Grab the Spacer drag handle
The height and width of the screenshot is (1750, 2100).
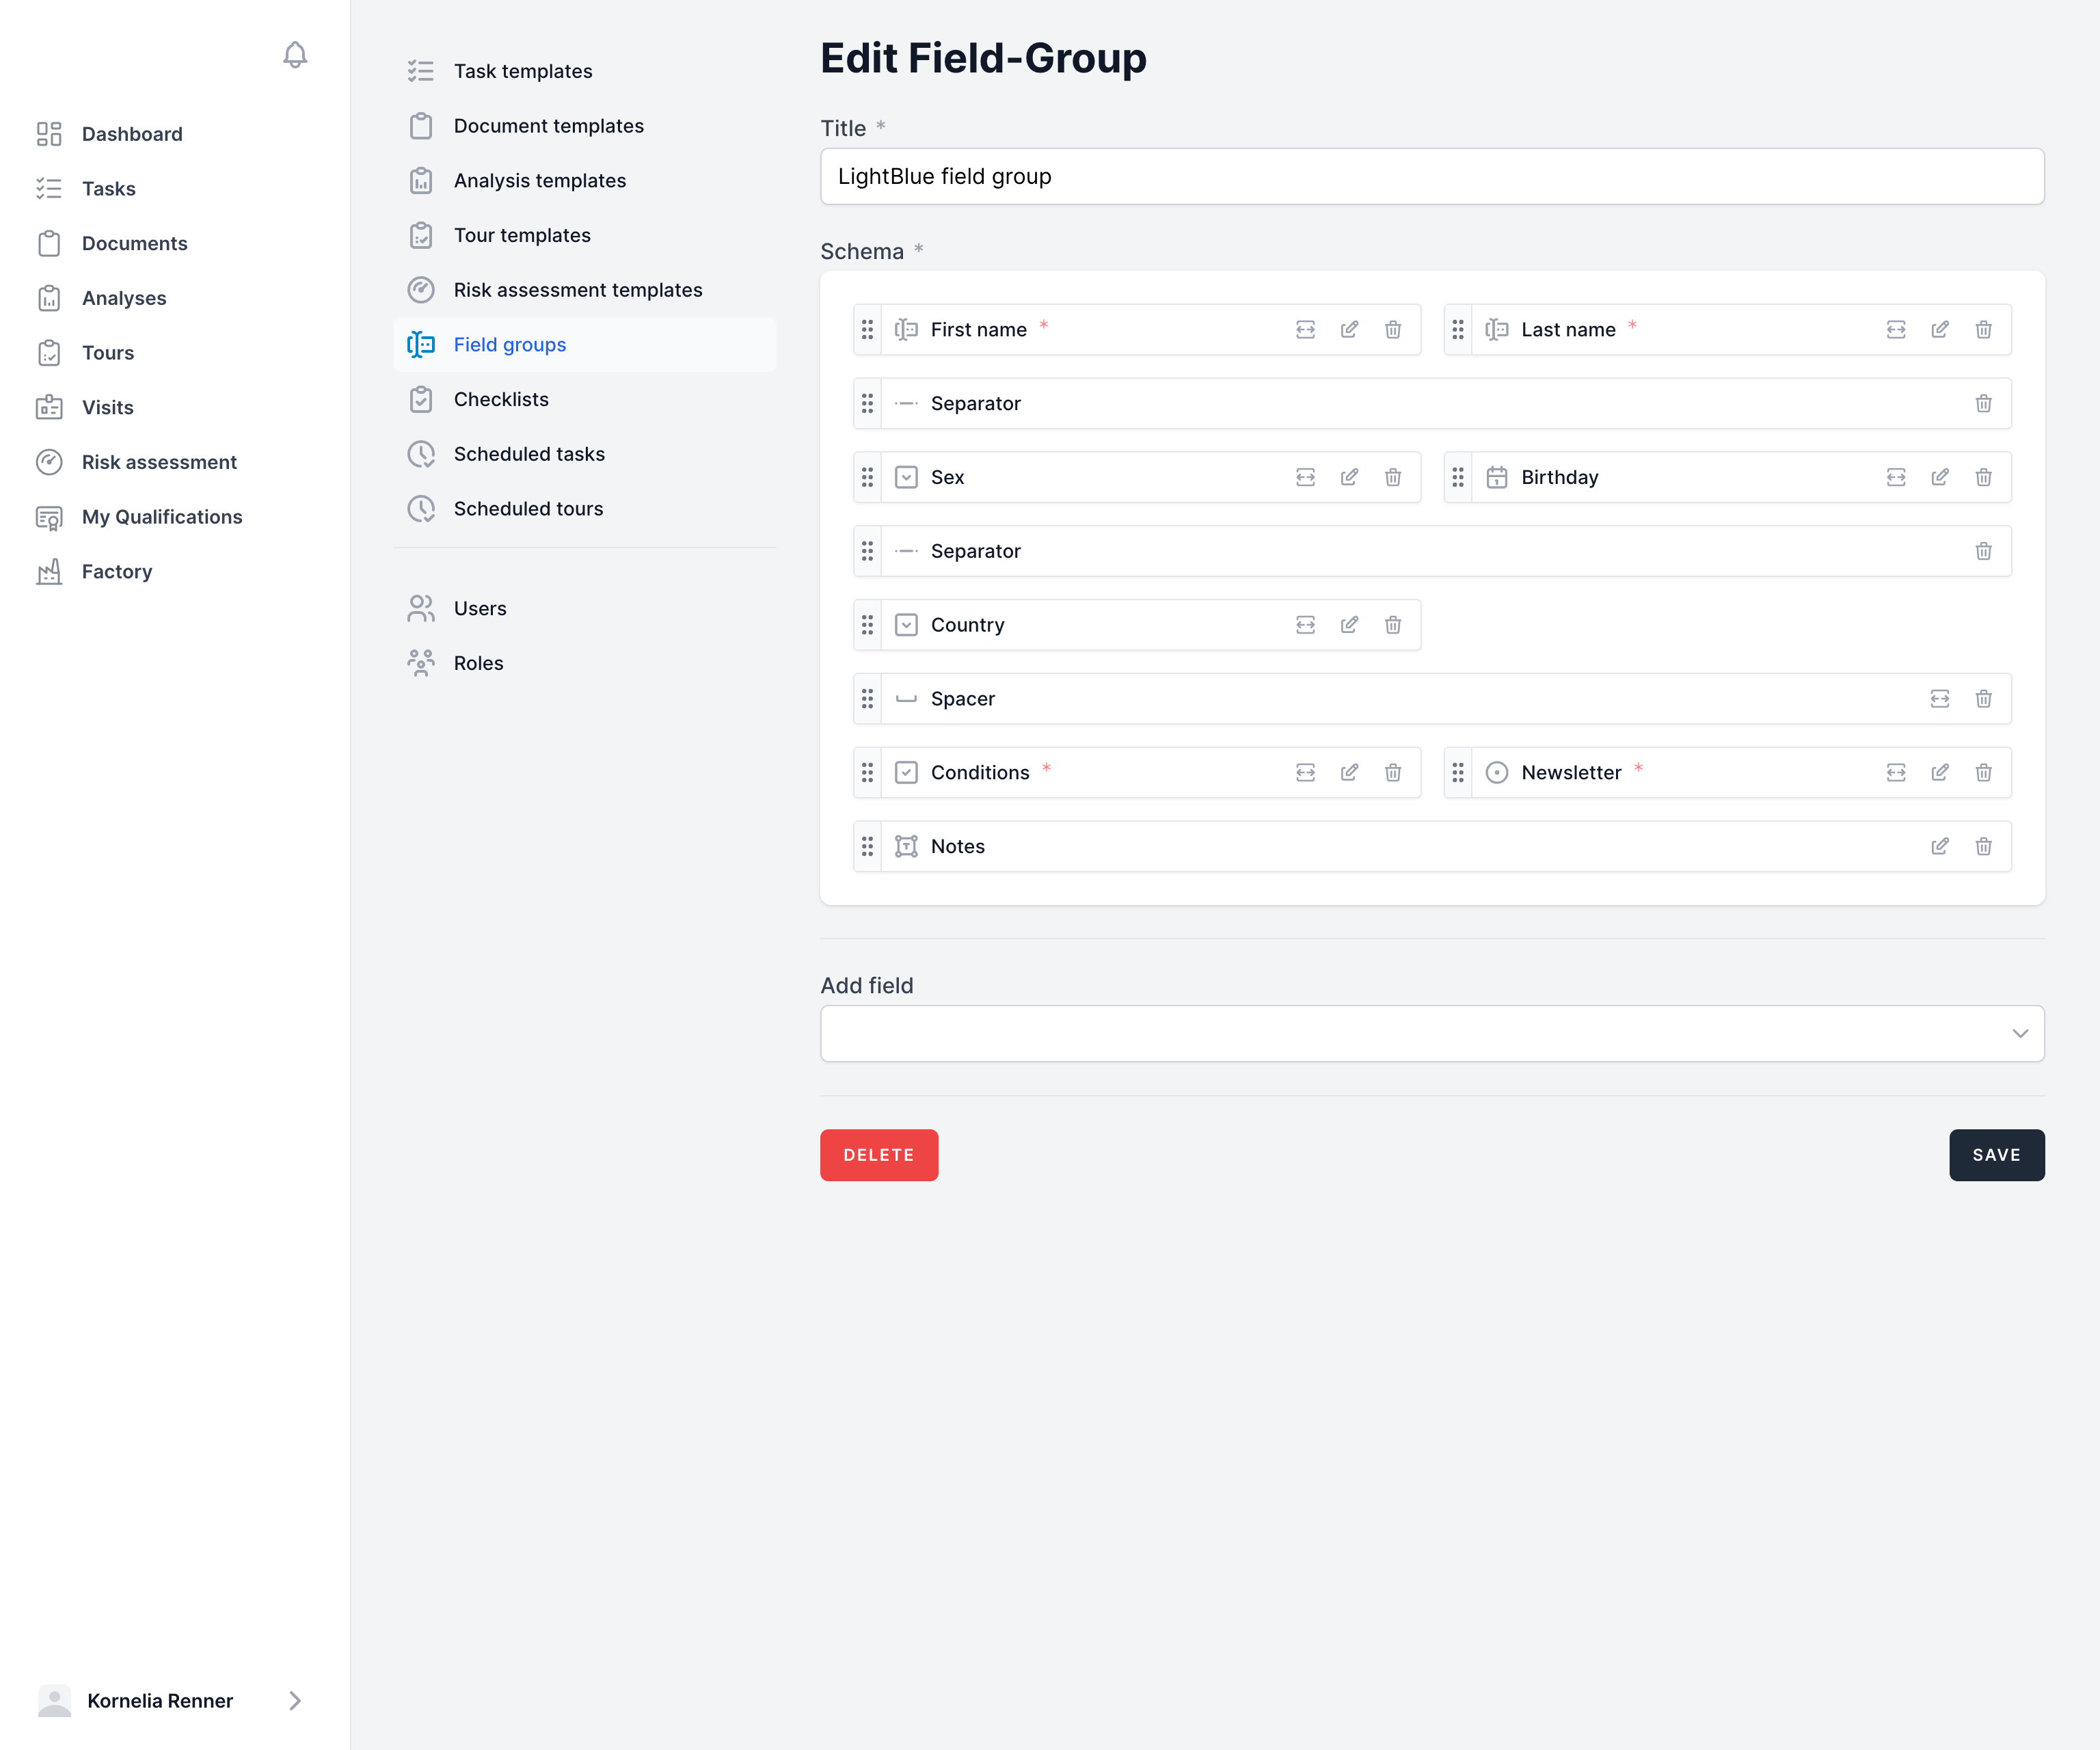[x=867, y=699]
